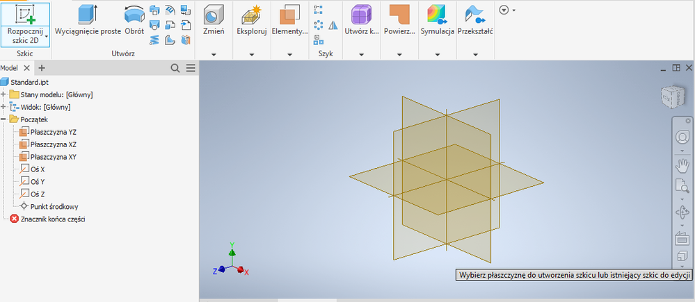Click the Look At tool in navigation bar
The height and width of the screenshot is (302, 695).
681,239
